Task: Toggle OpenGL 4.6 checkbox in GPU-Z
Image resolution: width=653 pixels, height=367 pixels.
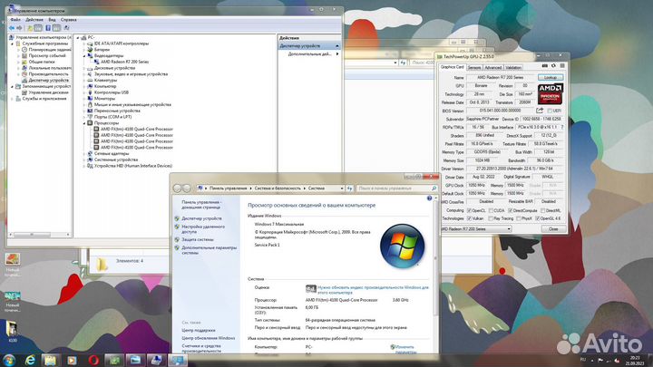Action: 538,218
